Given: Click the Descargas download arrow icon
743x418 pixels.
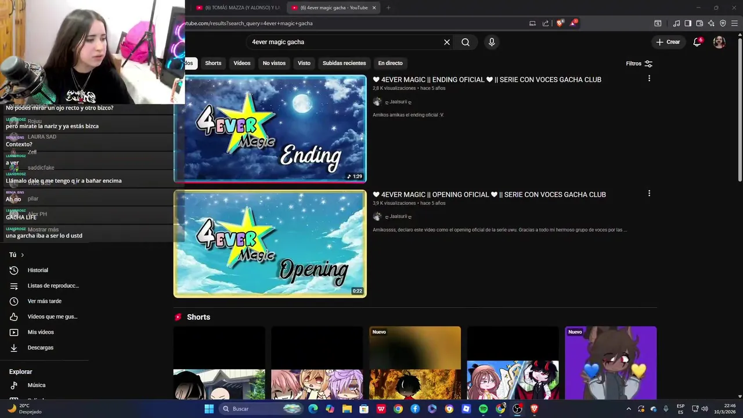Looking at the screenshot, I should (14, 348).
